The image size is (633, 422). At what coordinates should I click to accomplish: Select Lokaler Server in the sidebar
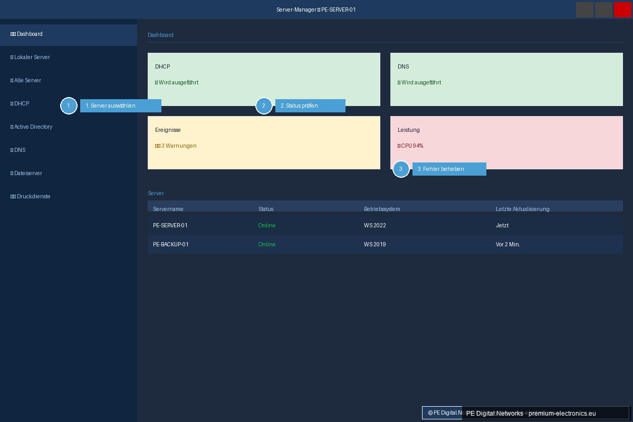[x=69, y=57]
